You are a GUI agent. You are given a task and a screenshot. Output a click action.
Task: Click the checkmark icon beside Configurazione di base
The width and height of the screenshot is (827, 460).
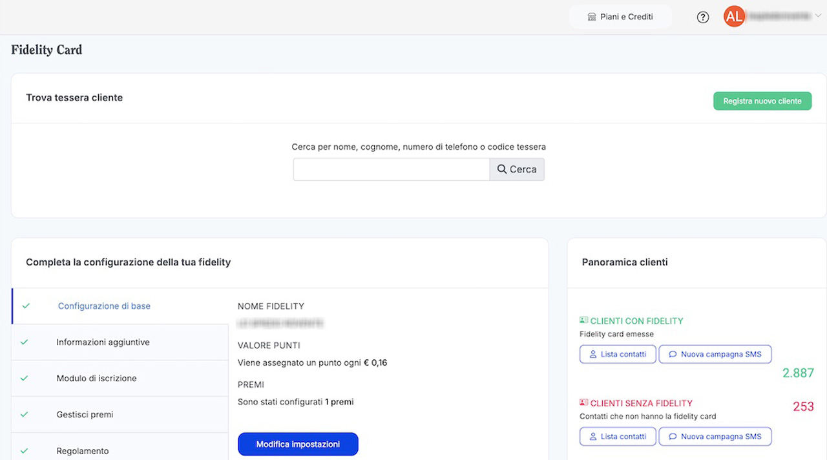tap(26, 306)
